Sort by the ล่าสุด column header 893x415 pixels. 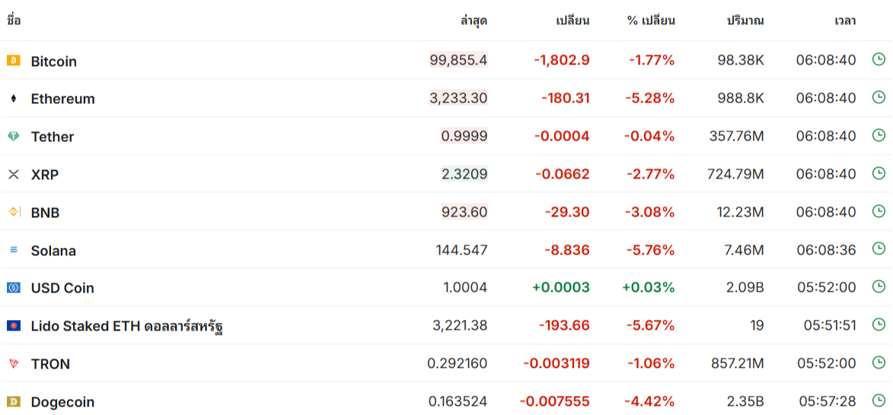[474, 21]
